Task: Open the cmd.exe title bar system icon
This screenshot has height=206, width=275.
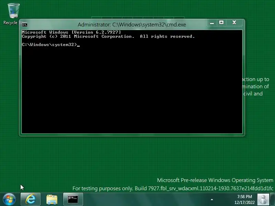Action: click(25, 25)
